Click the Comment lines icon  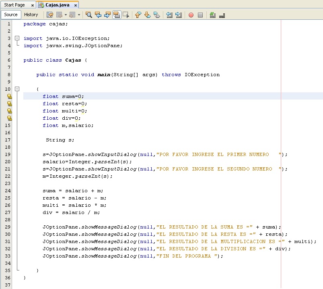[x=212, y=15]
